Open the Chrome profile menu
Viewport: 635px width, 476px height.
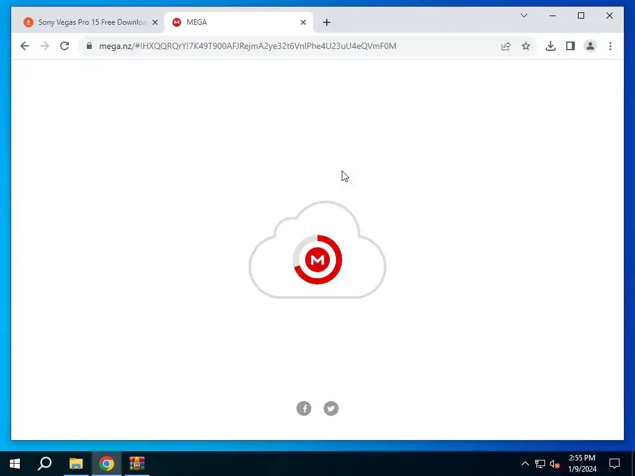pyautogui.click(x=590, y=46)
